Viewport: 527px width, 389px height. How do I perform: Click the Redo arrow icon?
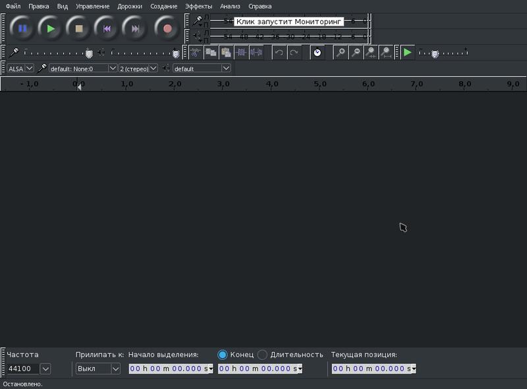click(x=294, y=53)
